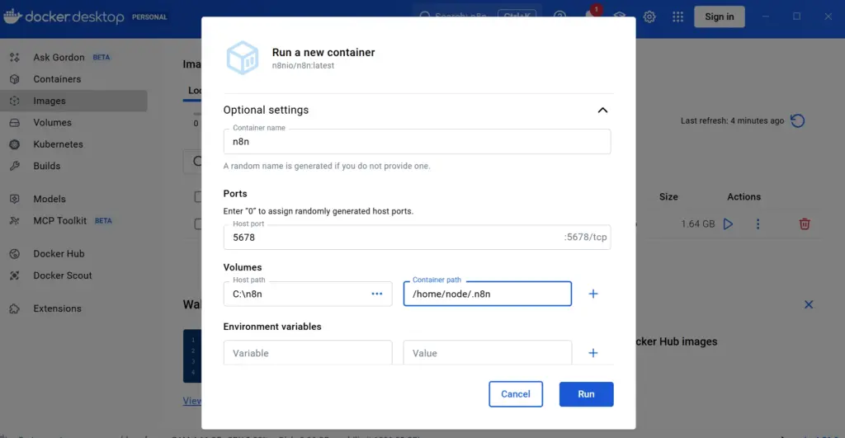The width and height of the screenshot is (845, 438).
Task: Focus the Host port field
Action: (x=417, y=237)
